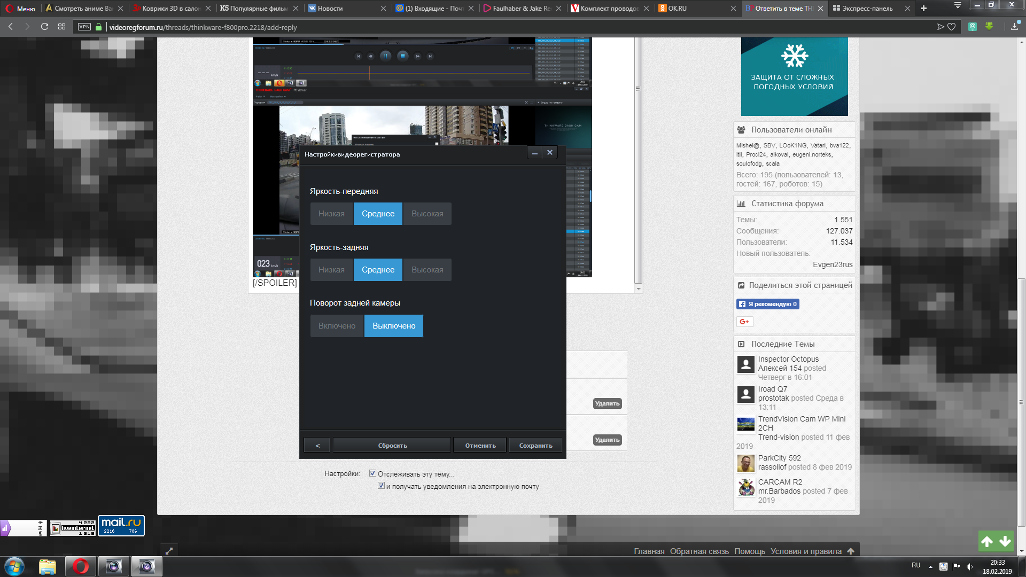The height and width of the screenshot is (577, 1026).
Task: Open the tabs list dropdown at top right
Action: tap(958, 5)
